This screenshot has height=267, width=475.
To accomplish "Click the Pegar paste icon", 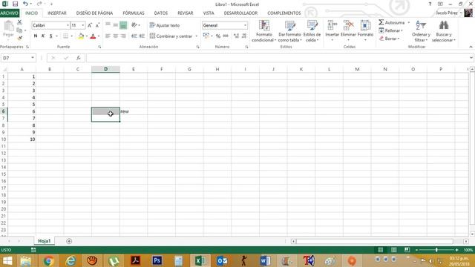I will tap(8, 29).
